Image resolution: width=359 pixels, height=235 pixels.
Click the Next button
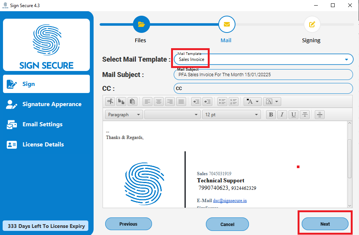(325, 224)
